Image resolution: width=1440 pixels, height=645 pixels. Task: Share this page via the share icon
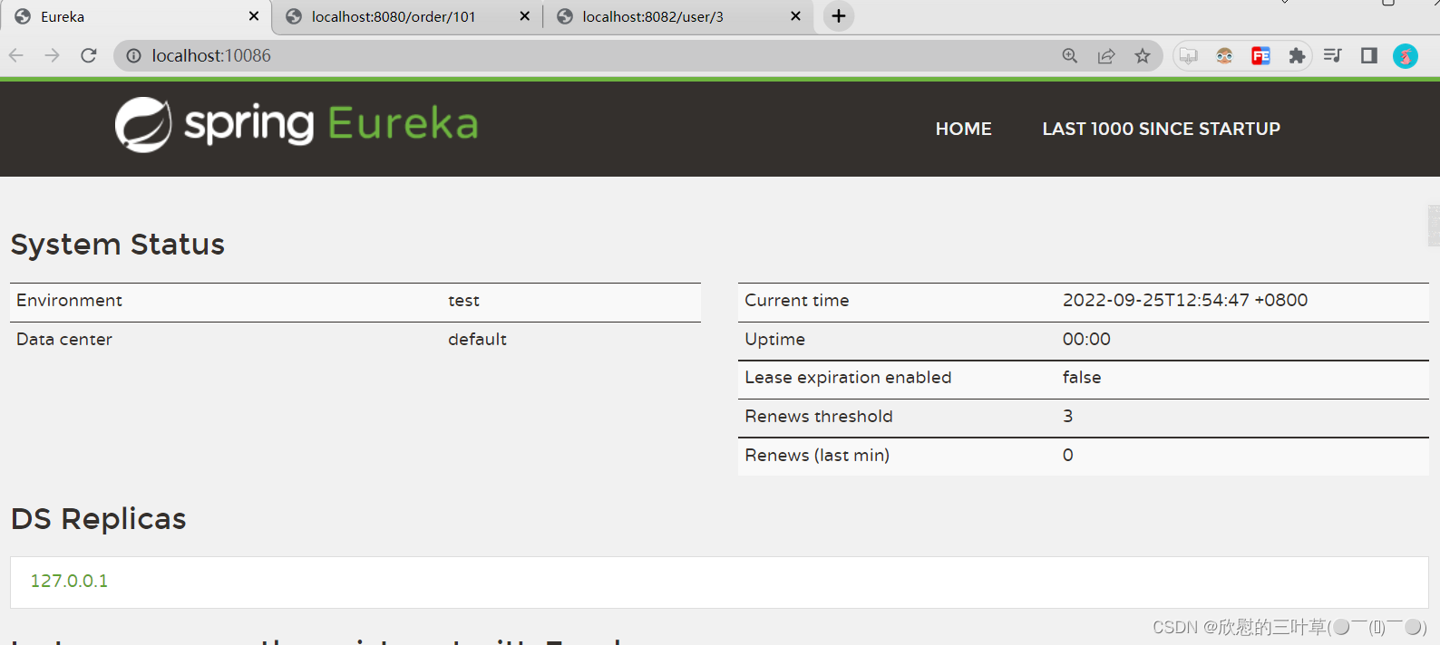[x=1106, y=55]
